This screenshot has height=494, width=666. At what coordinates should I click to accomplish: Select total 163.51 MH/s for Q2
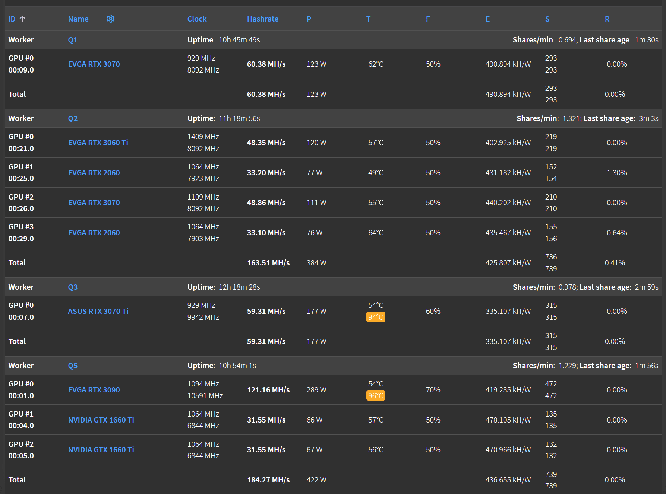[x=268, y=263]
